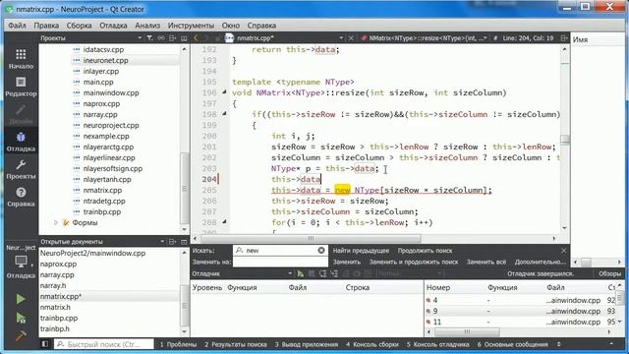Open the Анализ menu
This screenshot has height=354, width=629.
(x=147, y=26)
